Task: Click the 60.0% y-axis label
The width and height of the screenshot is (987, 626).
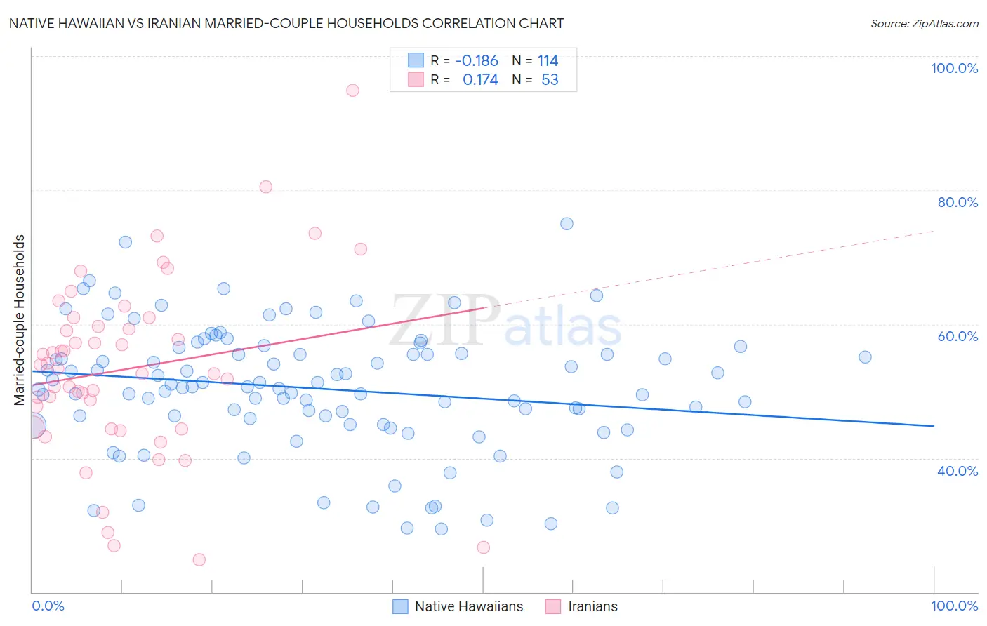Action: pos(958,336)
